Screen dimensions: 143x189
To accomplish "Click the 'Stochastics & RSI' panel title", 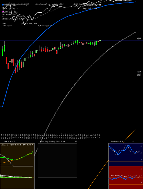I will click(x=122, y=141).
